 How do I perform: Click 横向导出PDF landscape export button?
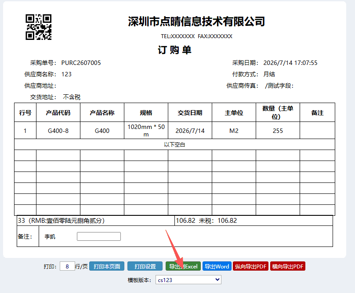pos(287,266)
